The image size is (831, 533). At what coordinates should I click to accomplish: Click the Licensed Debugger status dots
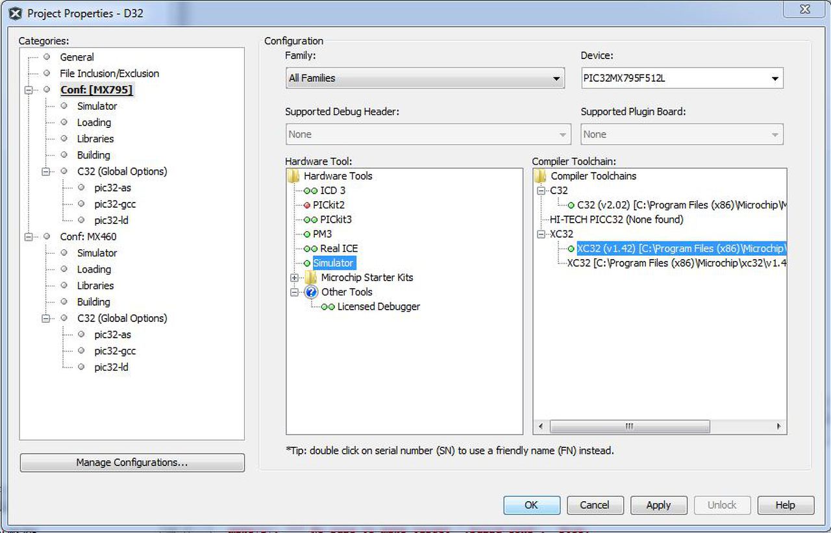pyautogui.click(x=328, y=307)
